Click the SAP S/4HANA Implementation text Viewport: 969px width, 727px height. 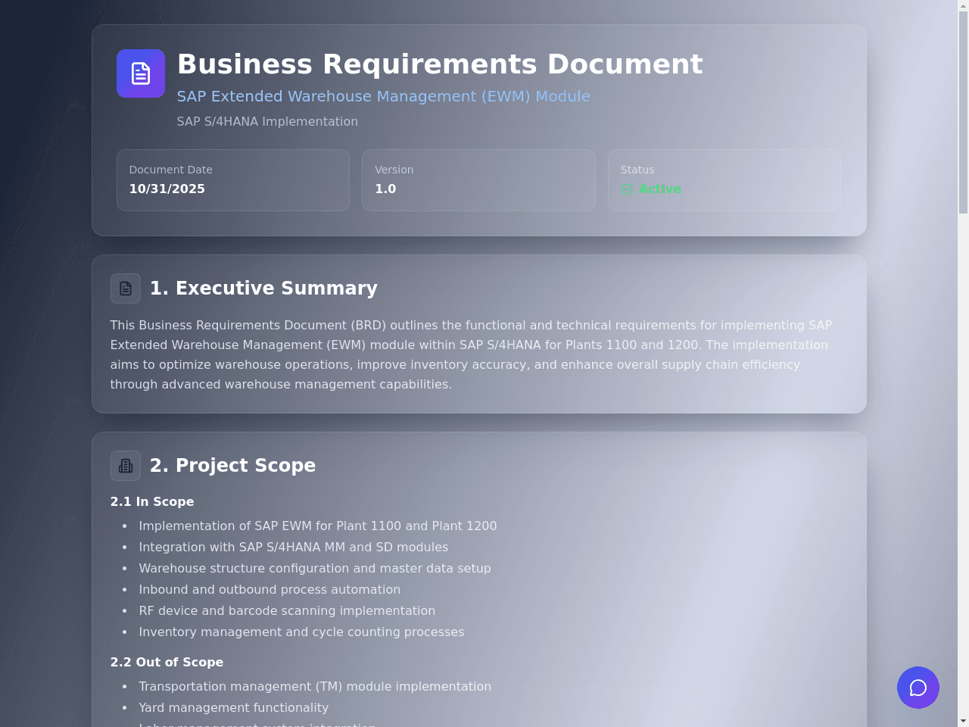pyautogui.click(x=267, y=121)
